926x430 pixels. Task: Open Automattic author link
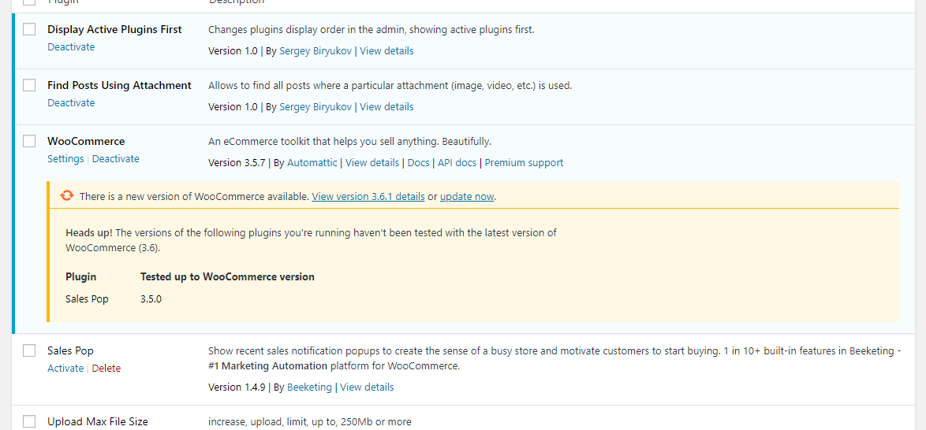(x=312, y=163)
